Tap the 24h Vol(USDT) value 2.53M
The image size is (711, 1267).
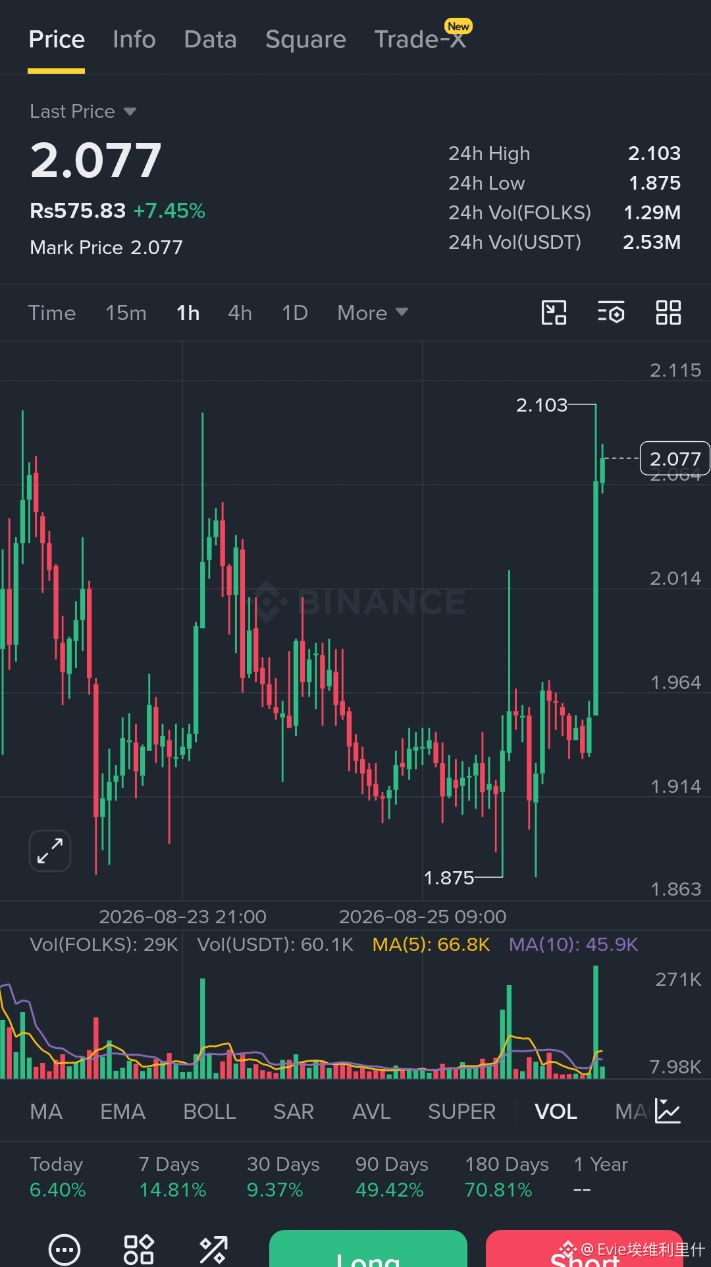pos(652,242)
